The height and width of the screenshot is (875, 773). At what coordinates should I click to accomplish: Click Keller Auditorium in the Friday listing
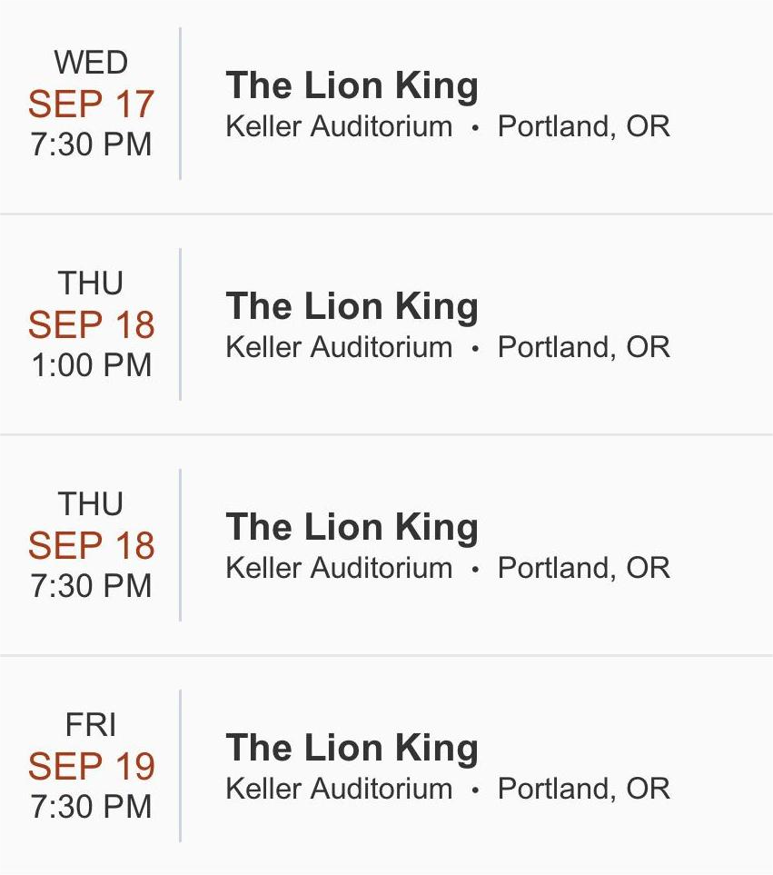tap(339, 789)
